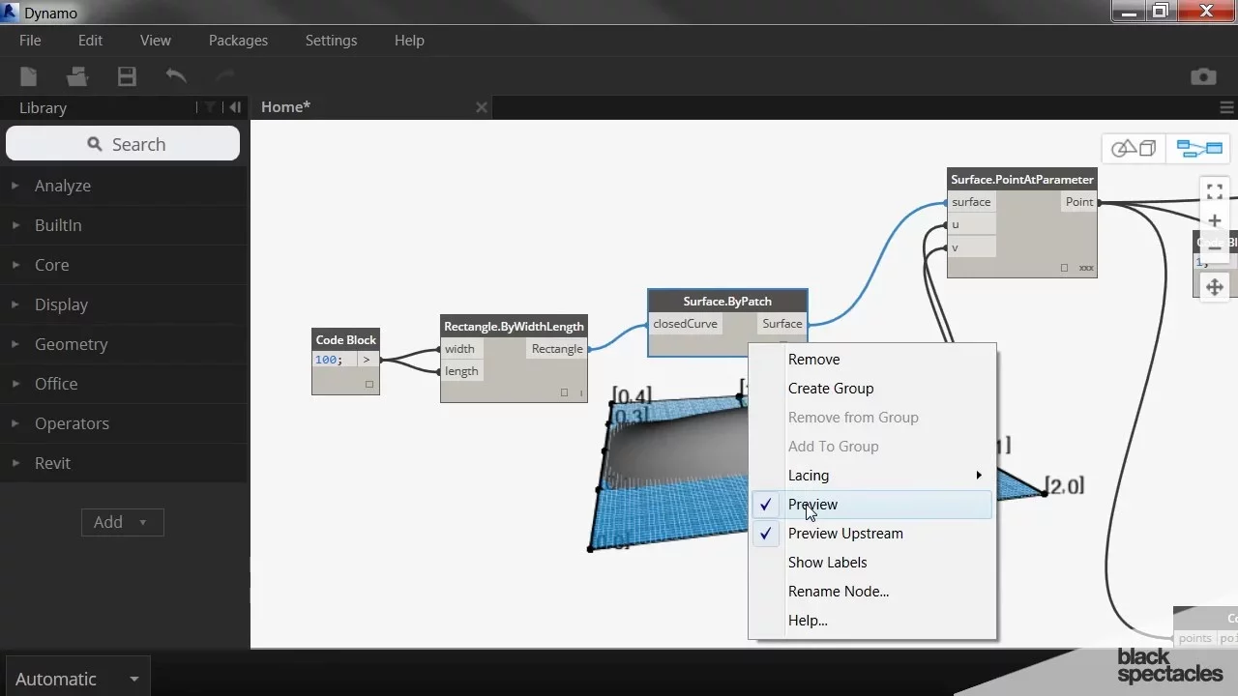Click the Code Block value 100;
This screenshot has height=696, width=1238.
point(329,360)
